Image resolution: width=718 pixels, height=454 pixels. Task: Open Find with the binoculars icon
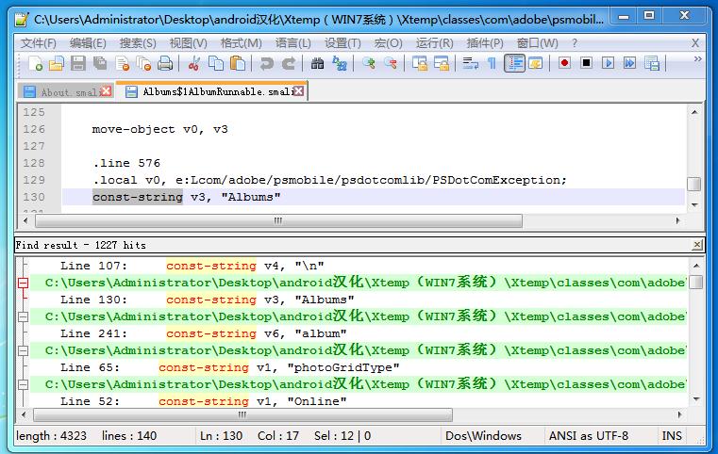coord(317,63)
